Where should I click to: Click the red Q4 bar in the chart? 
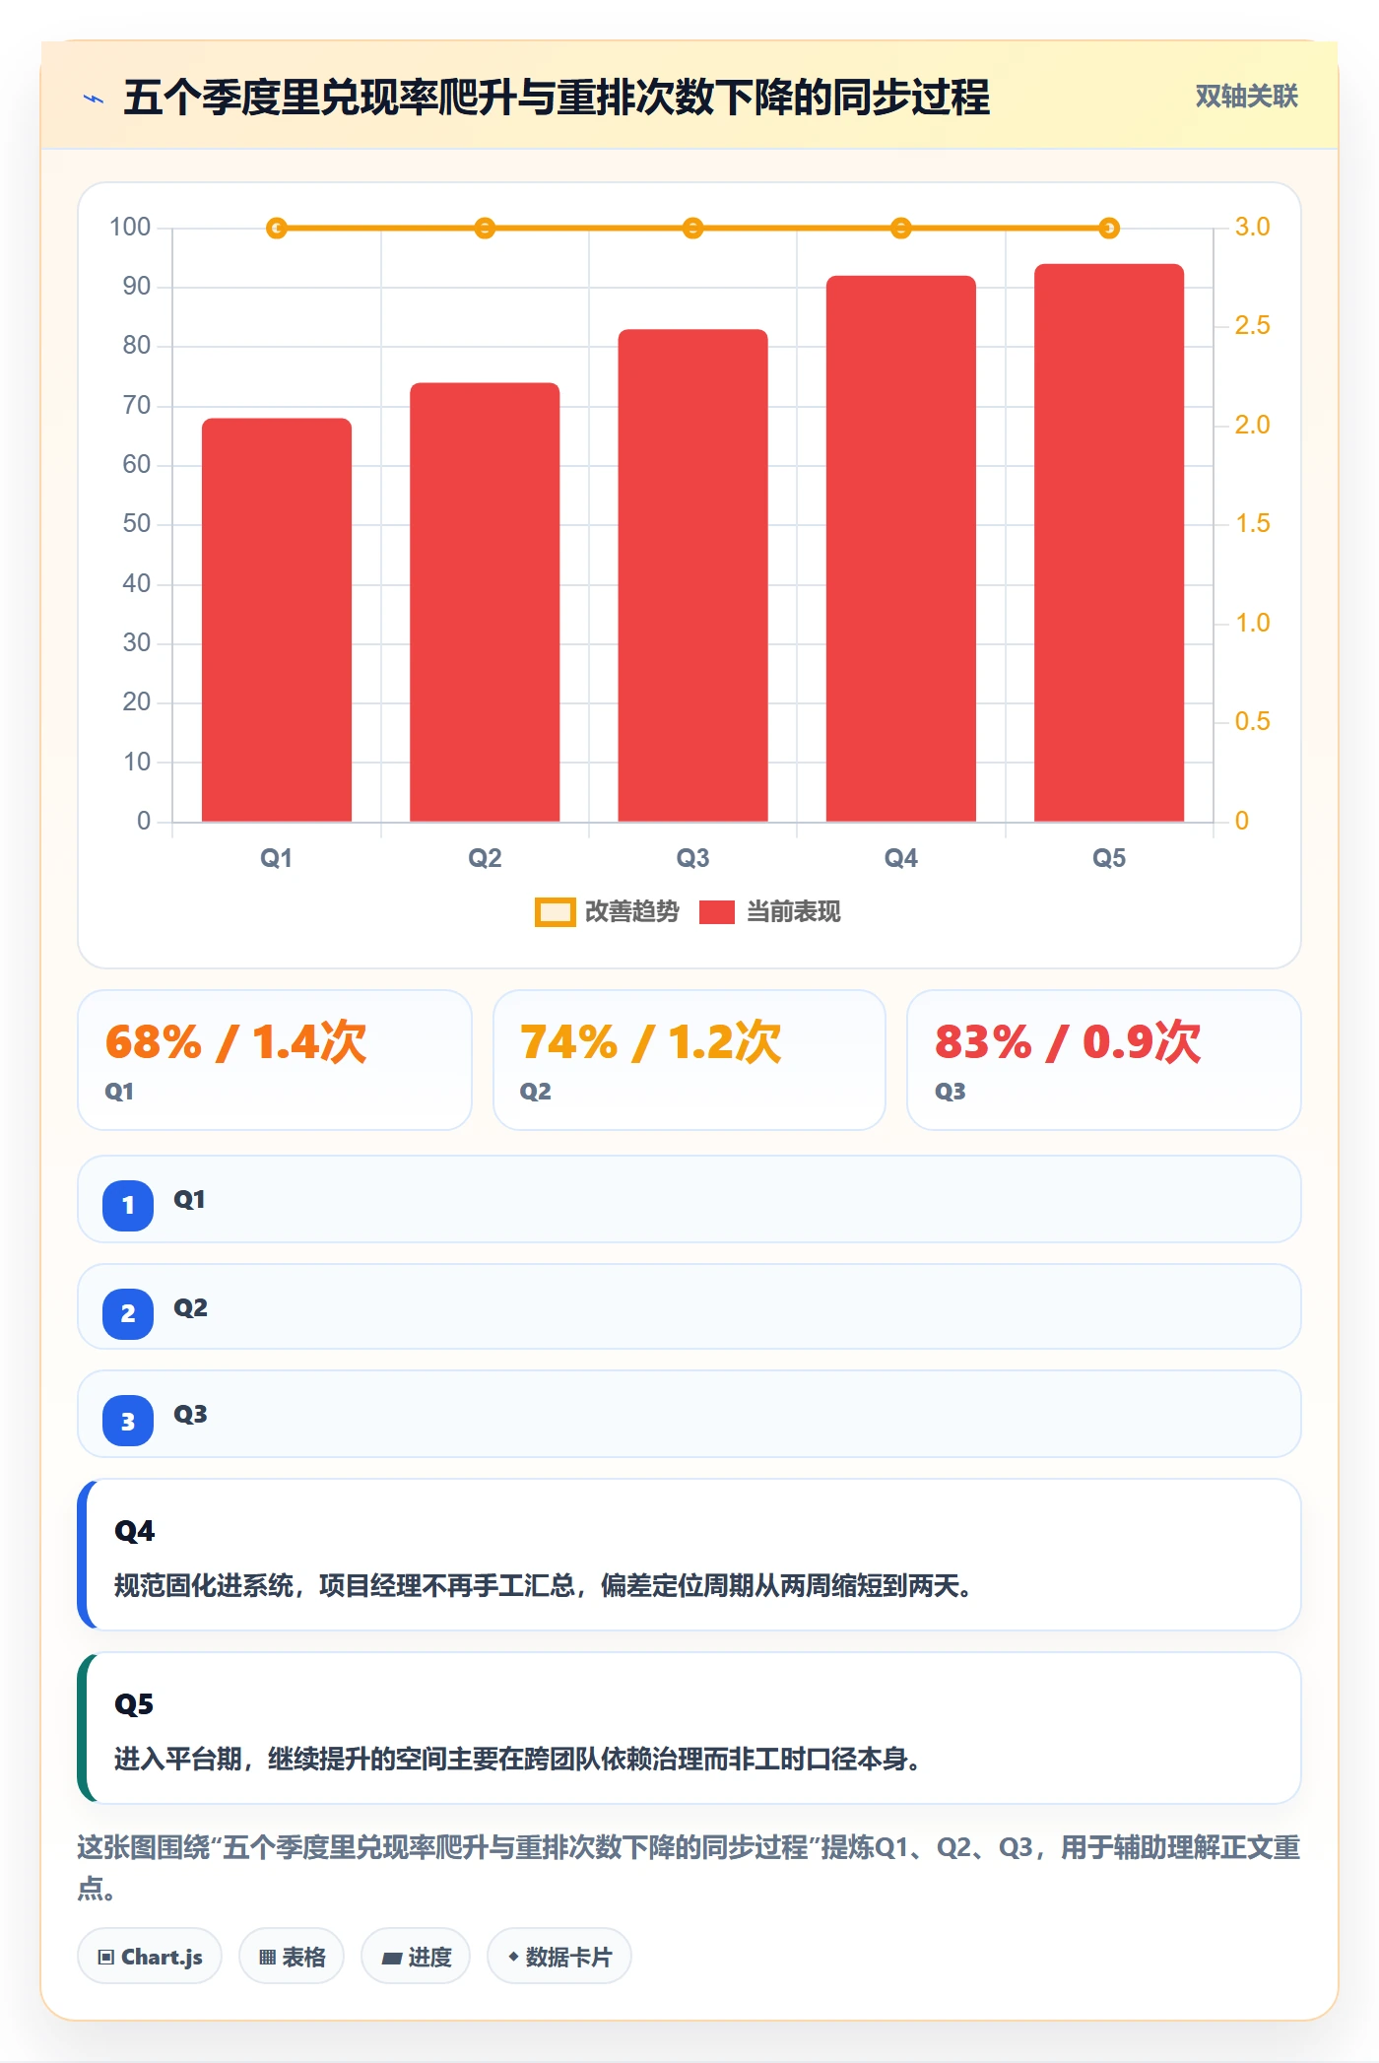901,549
